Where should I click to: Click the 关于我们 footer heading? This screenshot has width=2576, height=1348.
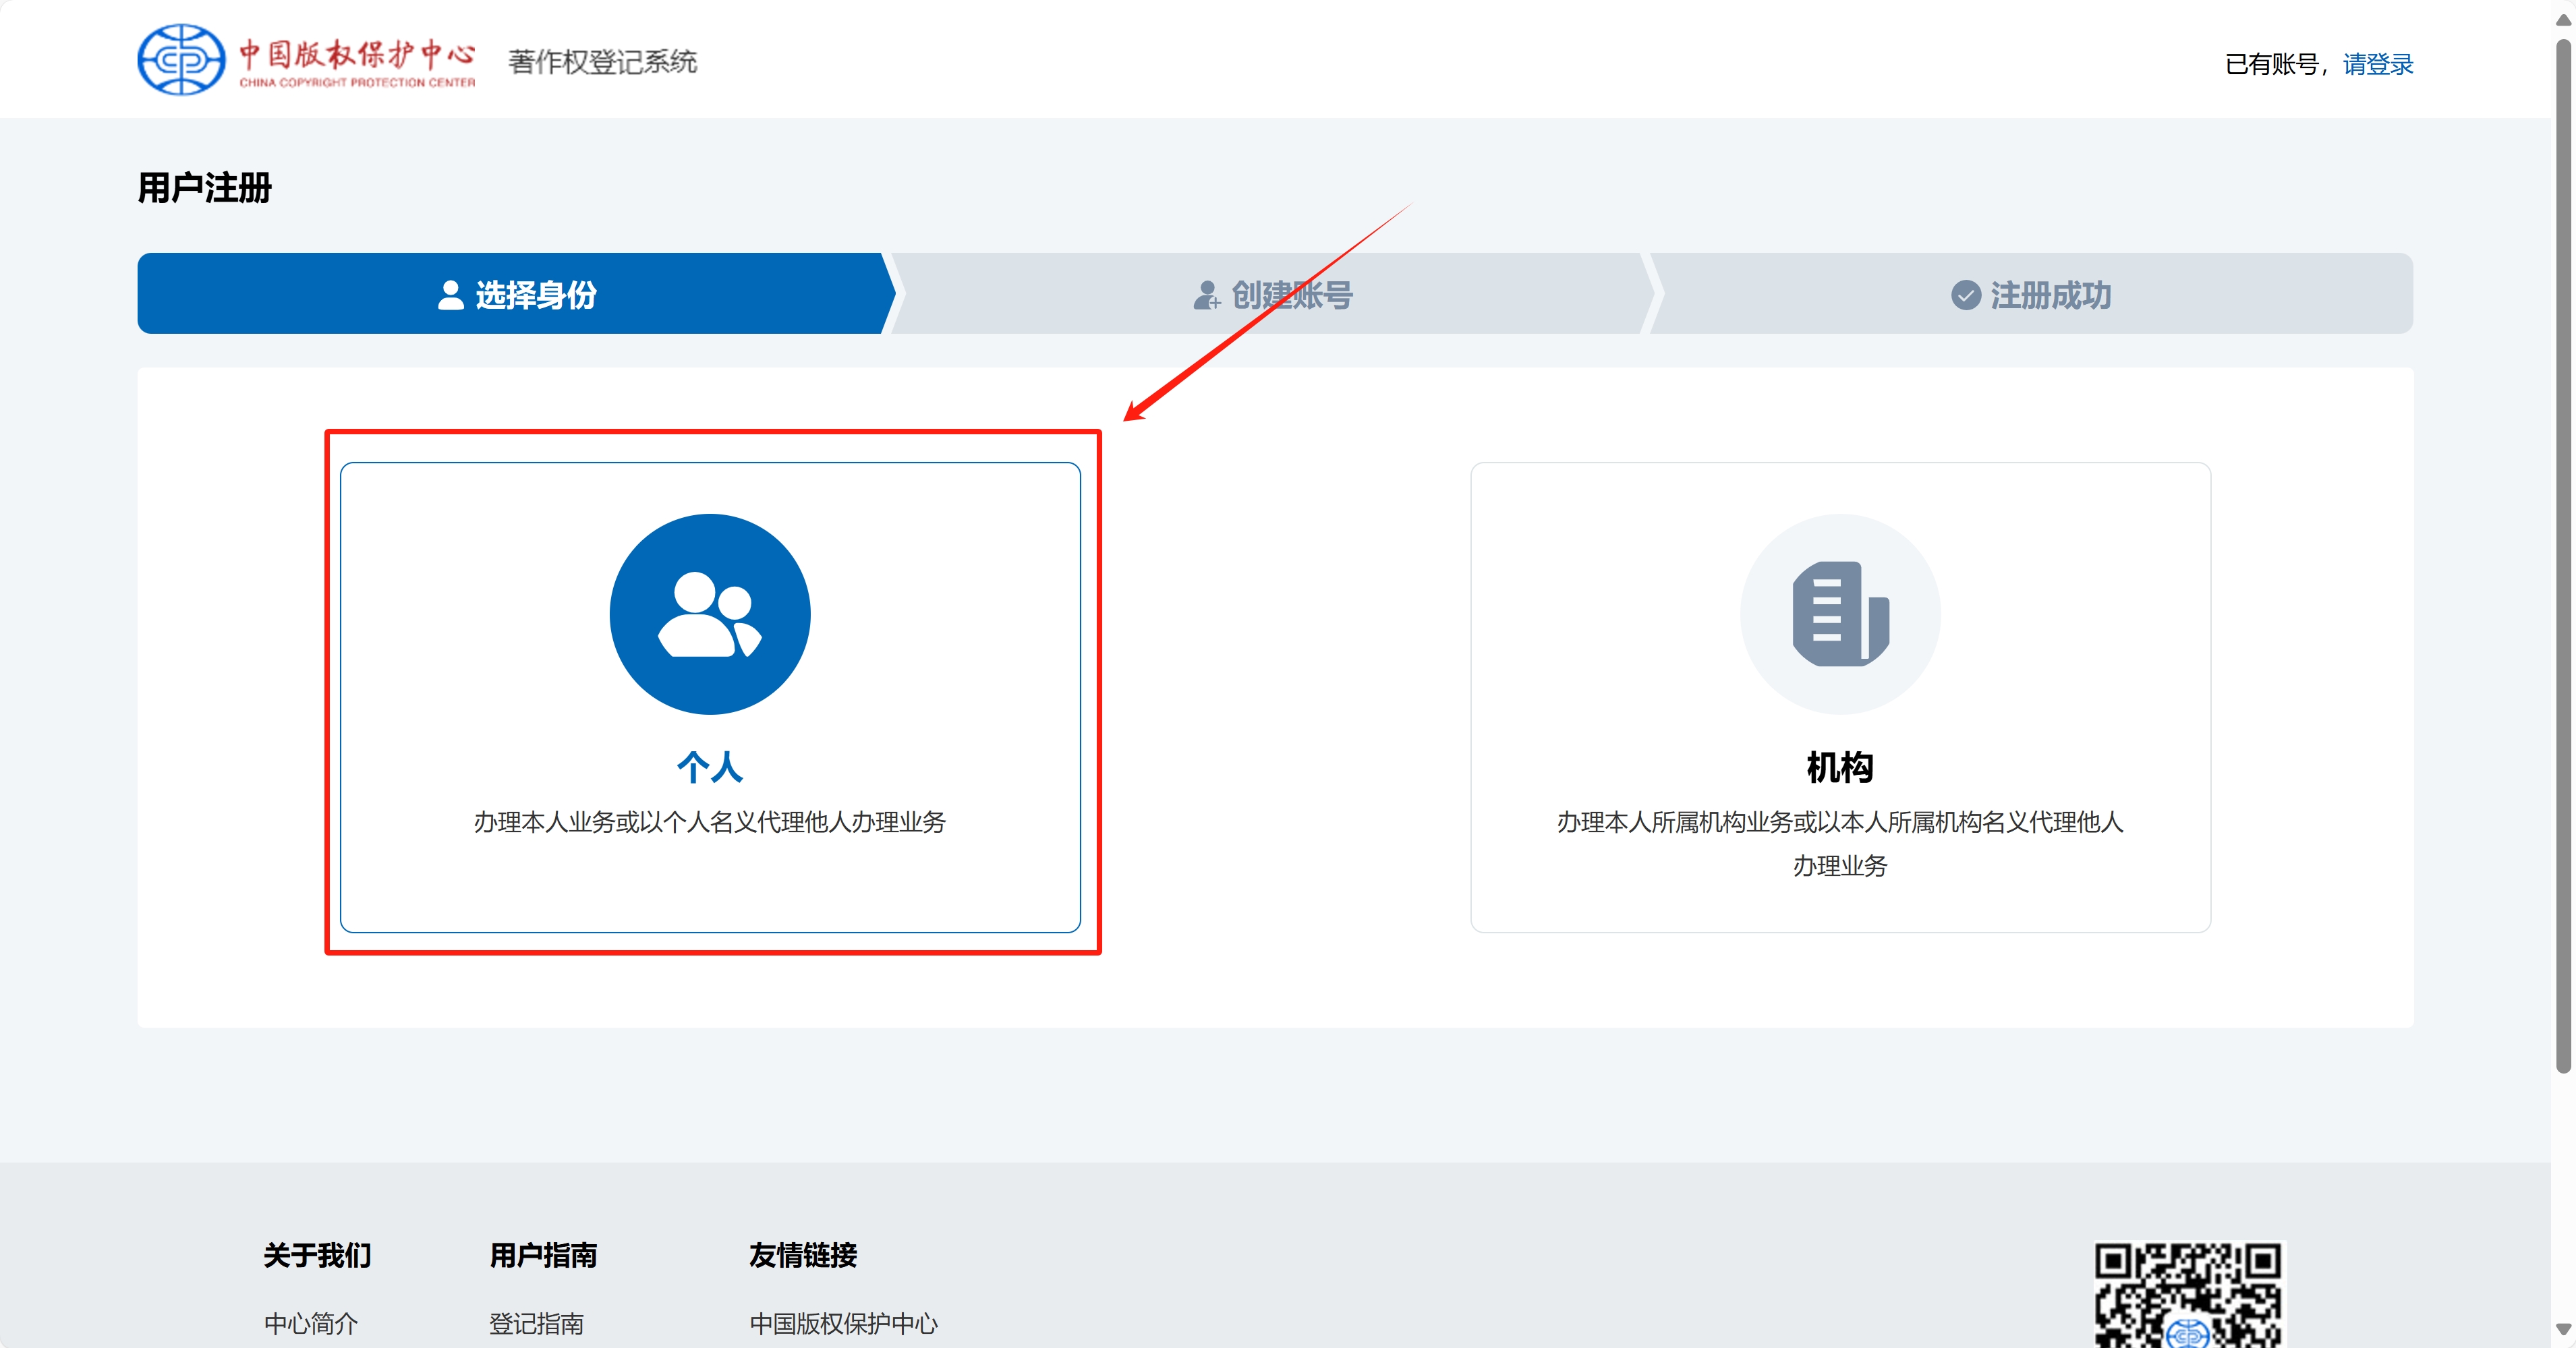pyautogui.click(x=317, y=1255)
